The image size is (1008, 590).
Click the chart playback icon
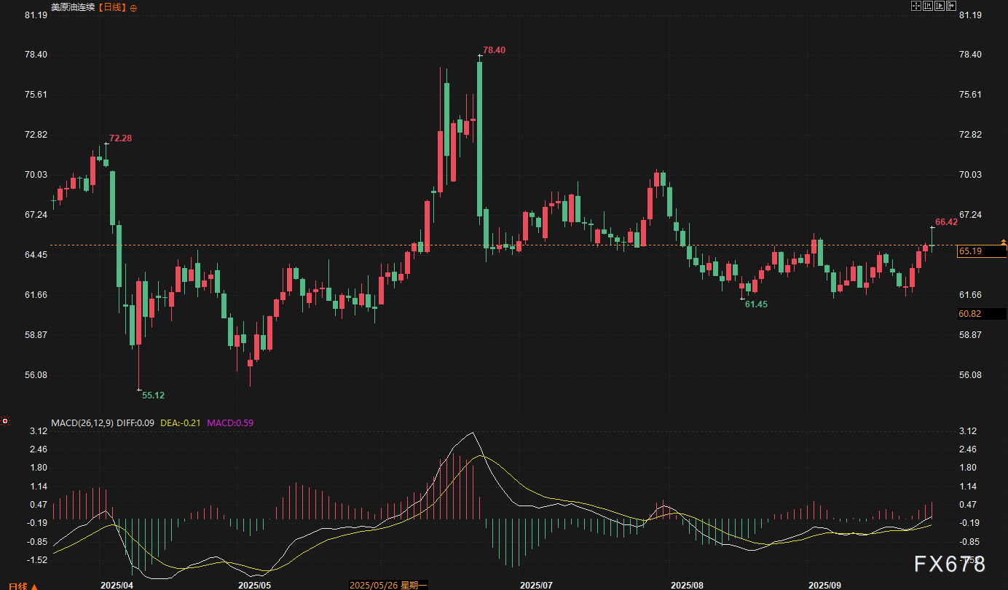[x=939, y=6]
